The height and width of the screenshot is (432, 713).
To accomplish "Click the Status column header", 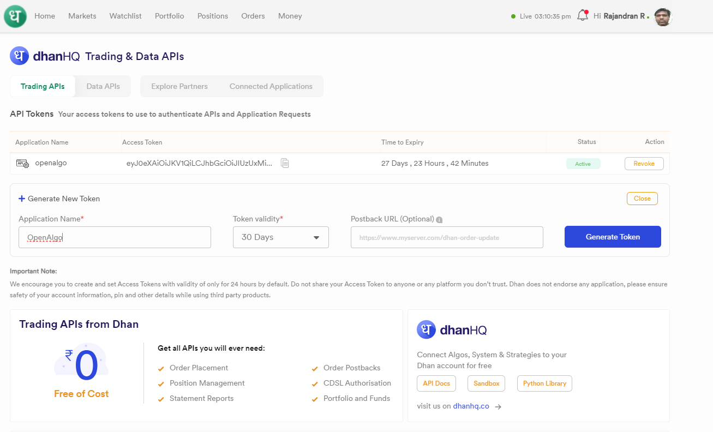I will click(587, 142).
